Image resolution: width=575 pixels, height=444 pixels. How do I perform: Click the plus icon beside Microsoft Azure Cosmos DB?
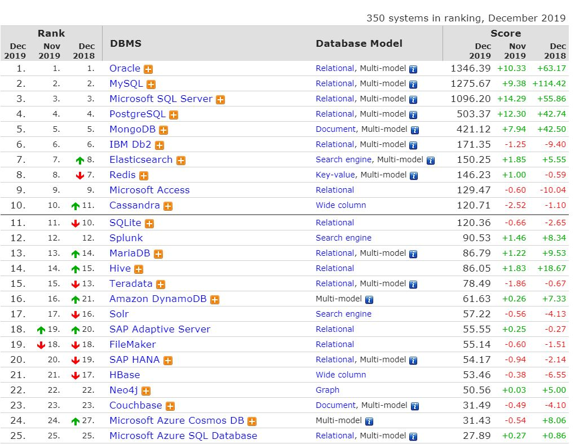pyautogui.click(x=252, y=421)
